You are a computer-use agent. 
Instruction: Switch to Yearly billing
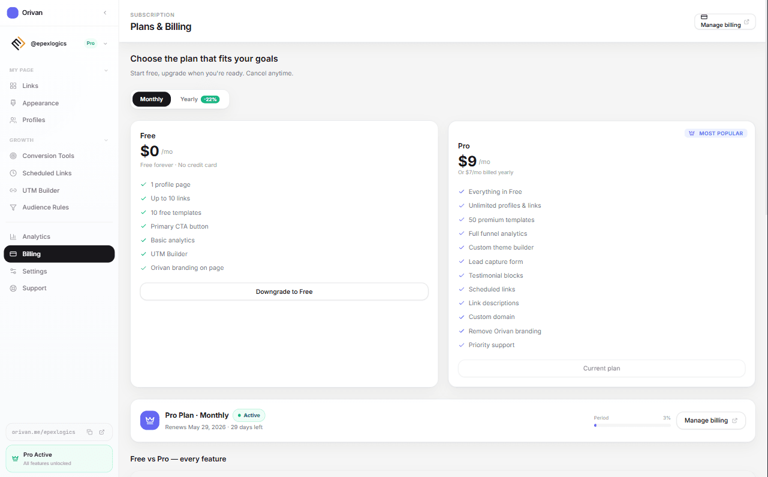pyautogui.click(x=200, y=99)
